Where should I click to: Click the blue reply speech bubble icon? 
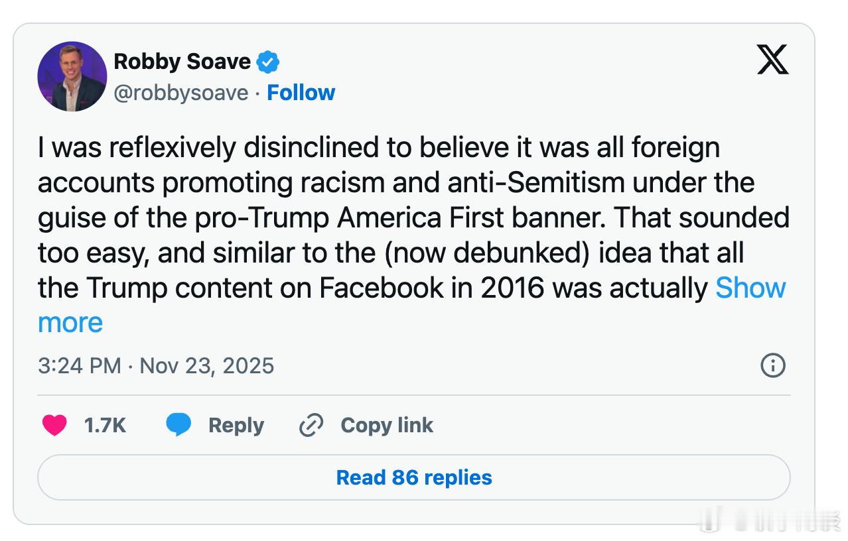(x=178, y=425)
